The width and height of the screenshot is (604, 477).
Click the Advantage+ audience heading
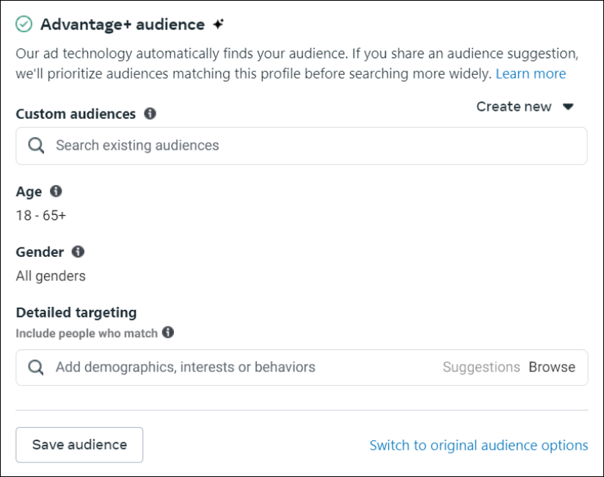pyautogui.click(x=123, y=24)
